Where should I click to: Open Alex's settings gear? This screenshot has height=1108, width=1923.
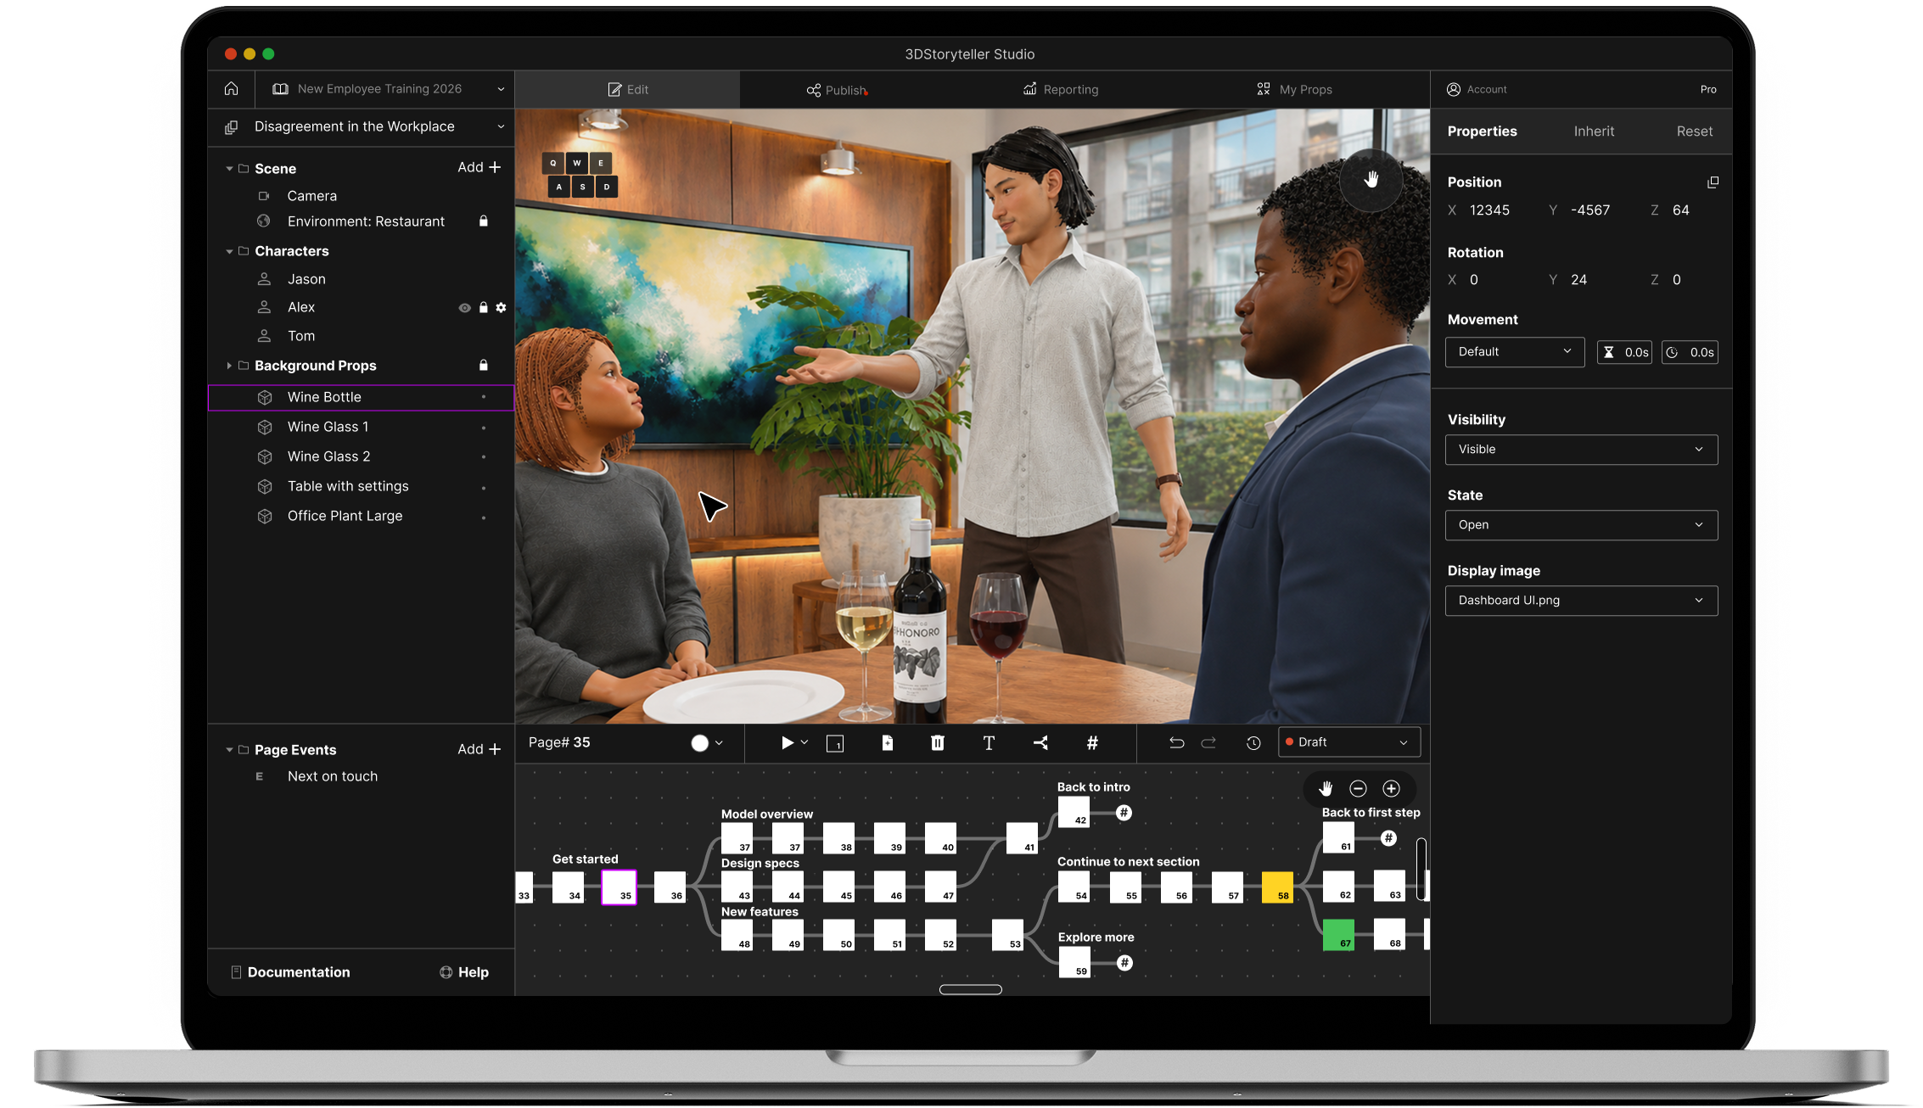point(501,308)
